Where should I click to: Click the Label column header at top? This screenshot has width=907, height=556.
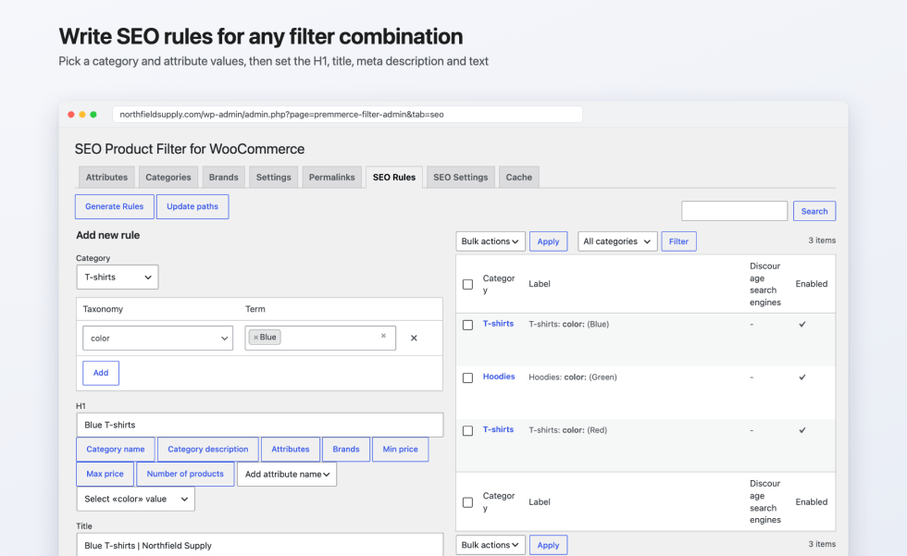539,284
